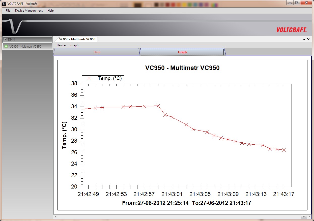Click the chart title VC950 - Multimetr VC950

pos(182,68)
